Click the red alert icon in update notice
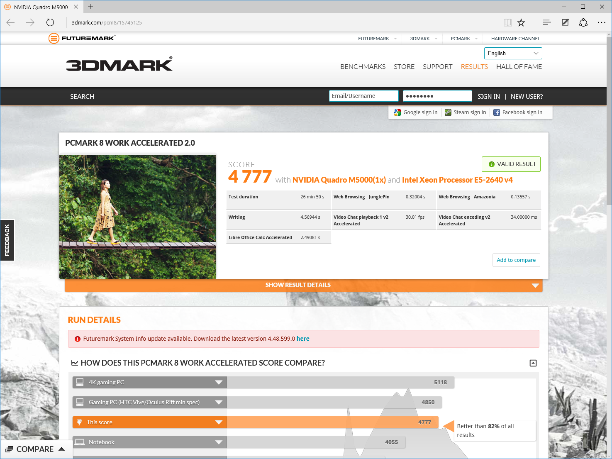 coord(77,339)
